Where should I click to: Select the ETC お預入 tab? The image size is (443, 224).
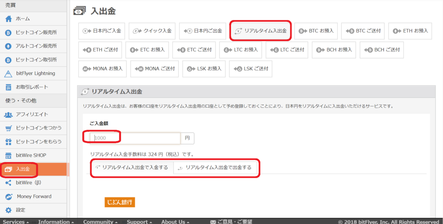147,50
